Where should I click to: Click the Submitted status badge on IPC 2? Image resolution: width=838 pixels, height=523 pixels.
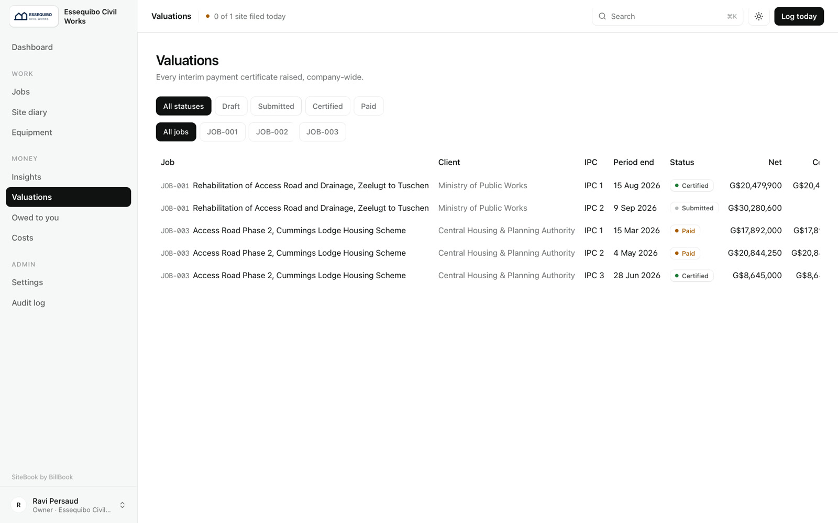point(694,208)
